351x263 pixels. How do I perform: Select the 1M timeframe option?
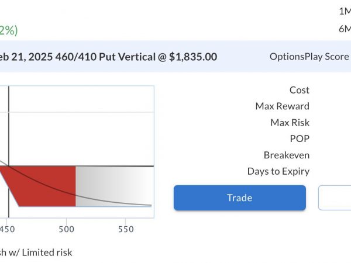pos(345,11)
